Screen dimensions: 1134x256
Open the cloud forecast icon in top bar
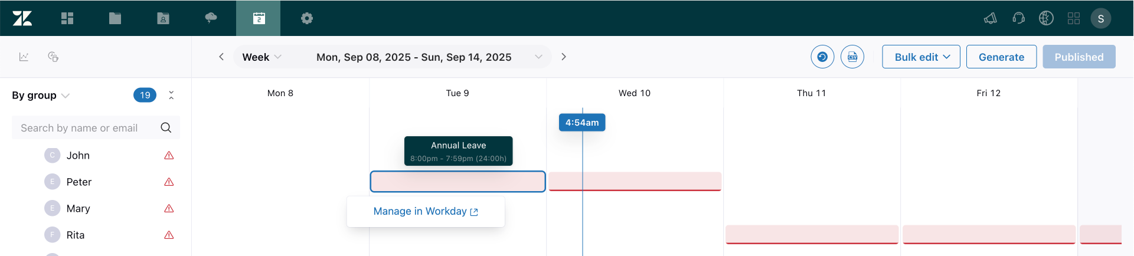pos(211,18)
